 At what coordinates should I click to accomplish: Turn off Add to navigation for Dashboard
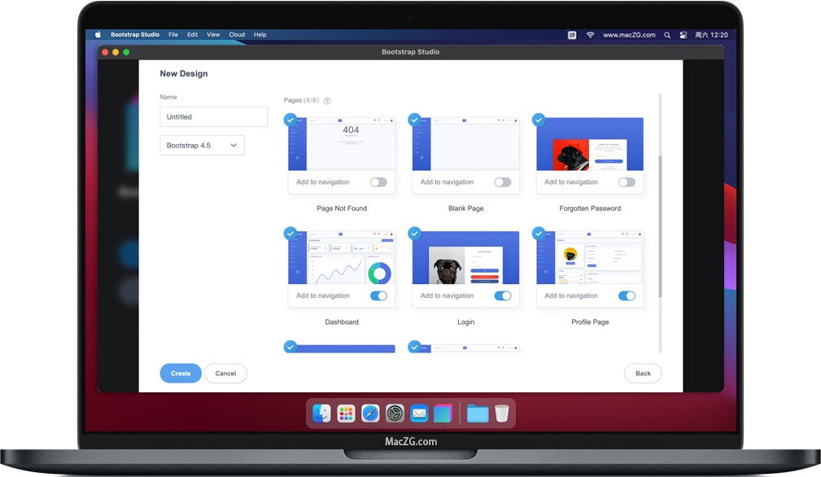pyautogui.click(x=378, y=295)
